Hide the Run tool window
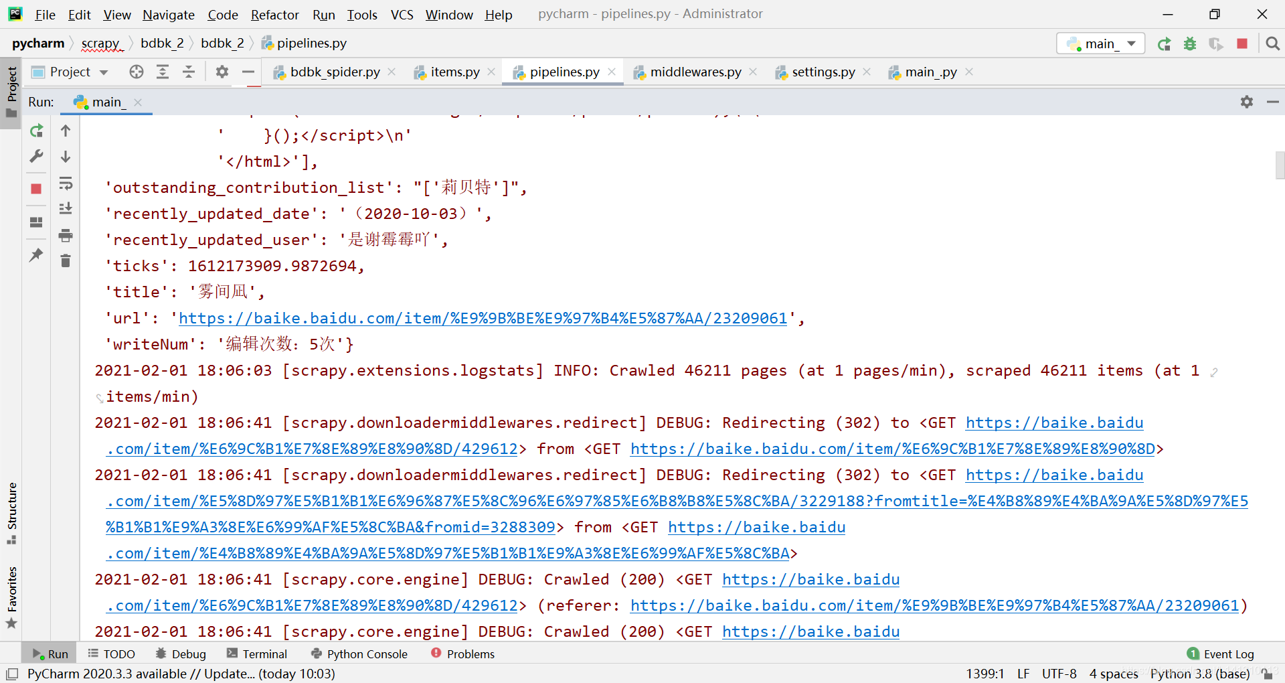 click(x=1273, y=102)
